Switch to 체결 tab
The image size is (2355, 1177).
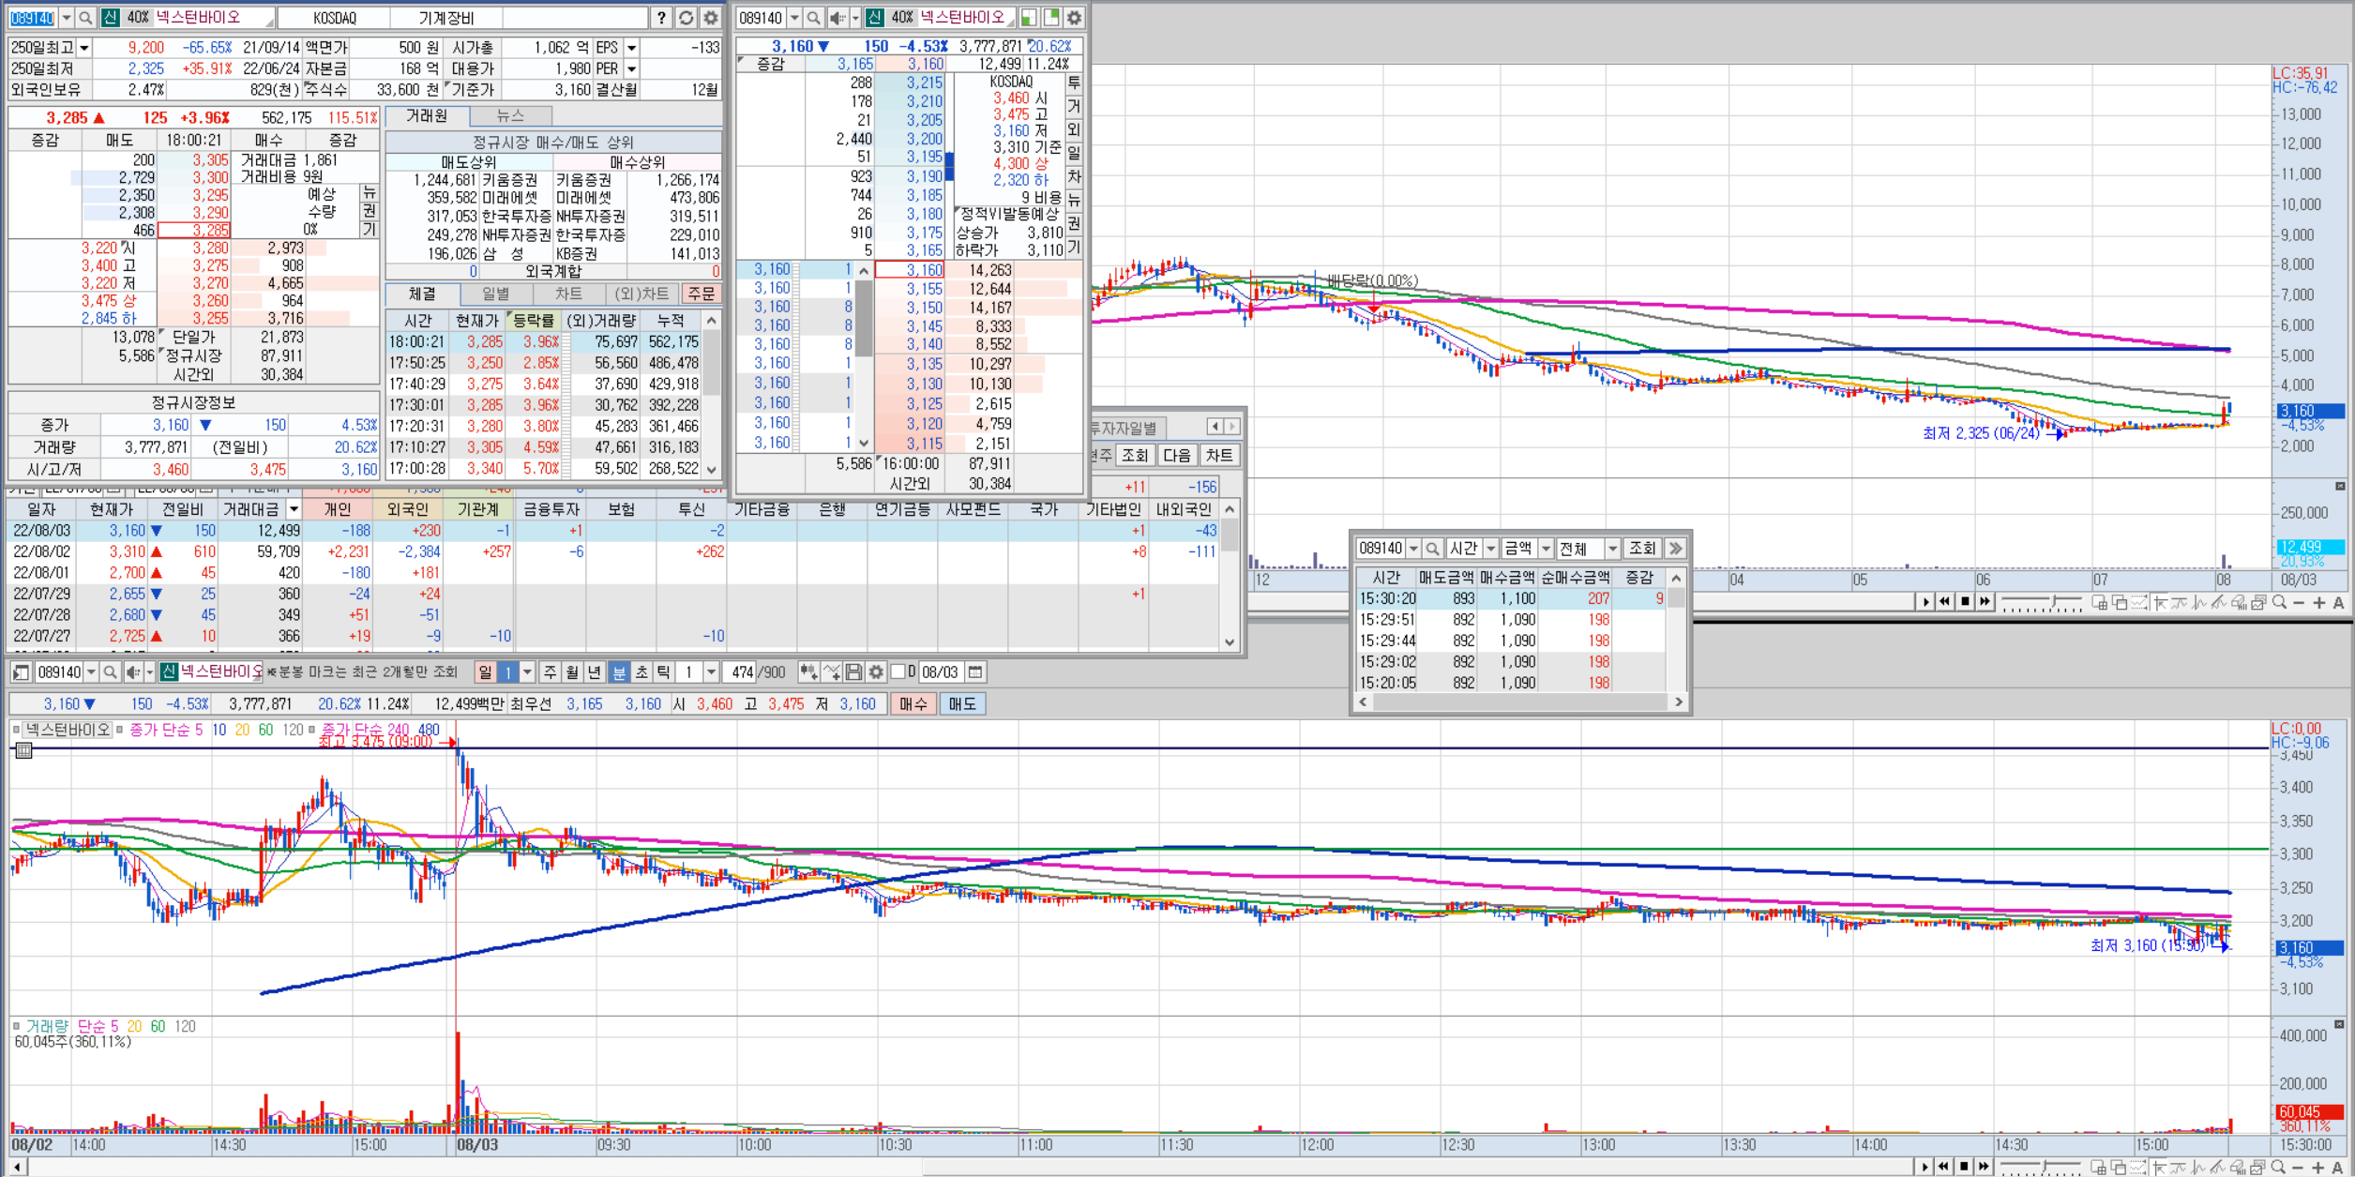click(x=422, y=294)
